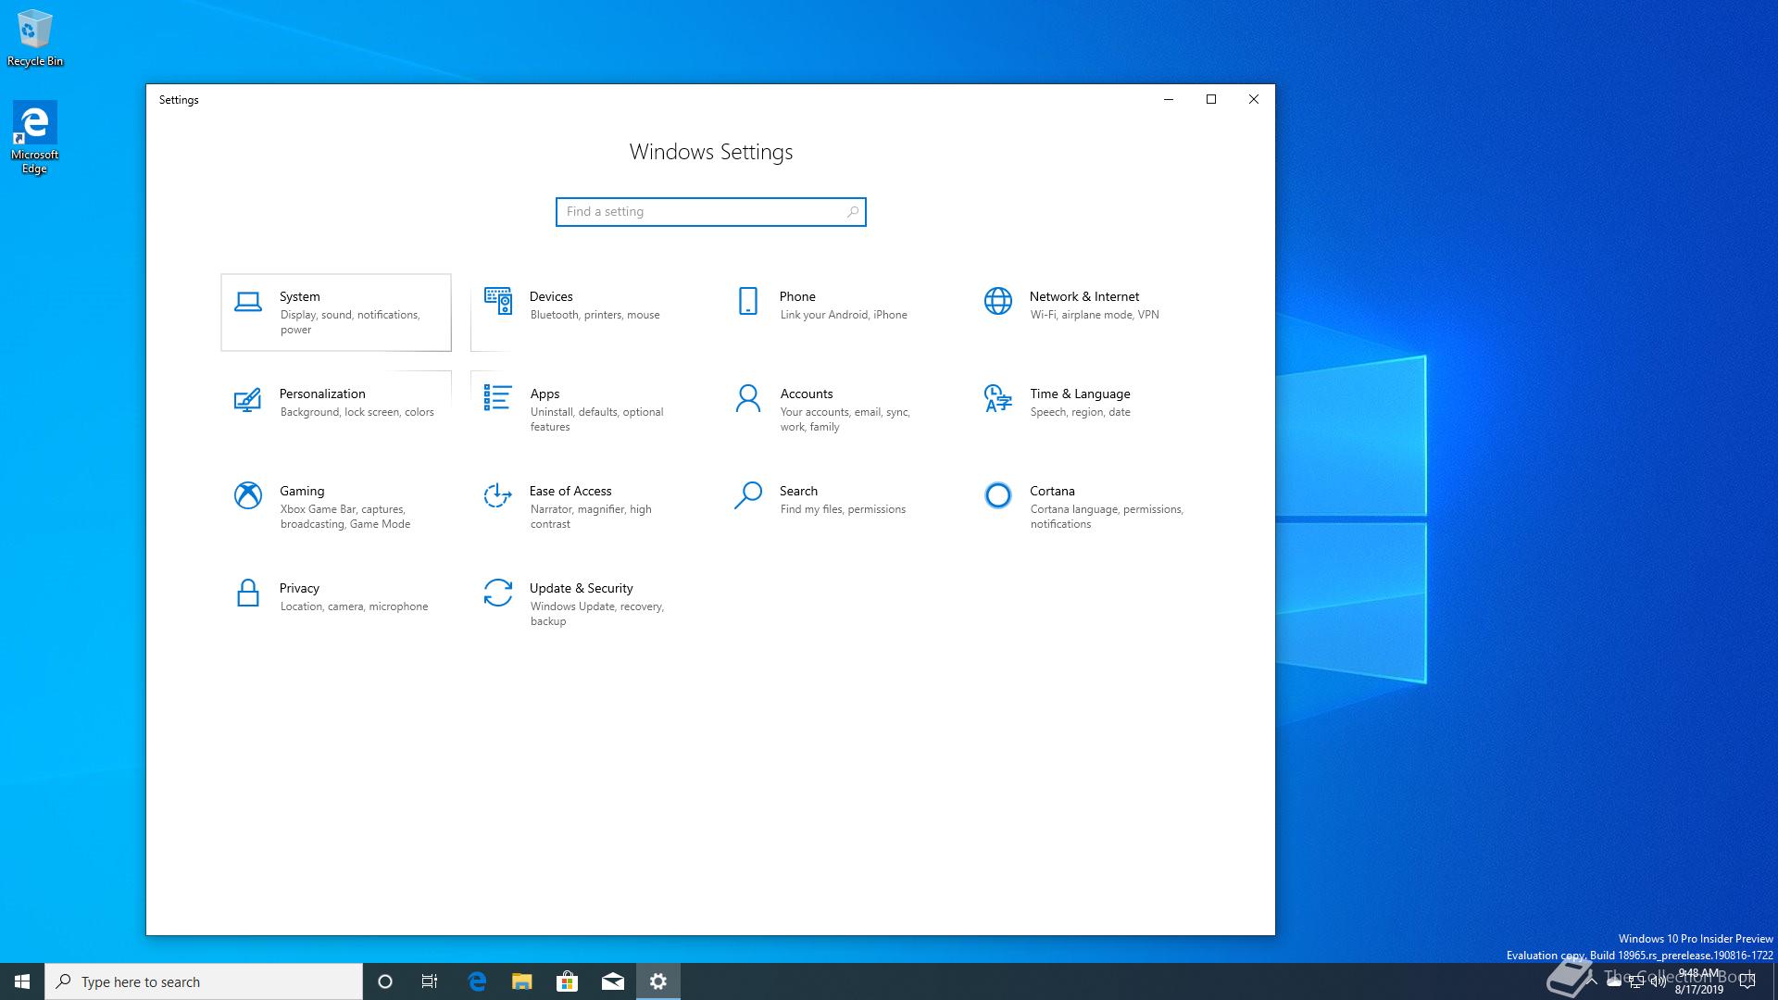
Task: Launch Microsoft Edge from the taskbar
Action: coord(477,981)
